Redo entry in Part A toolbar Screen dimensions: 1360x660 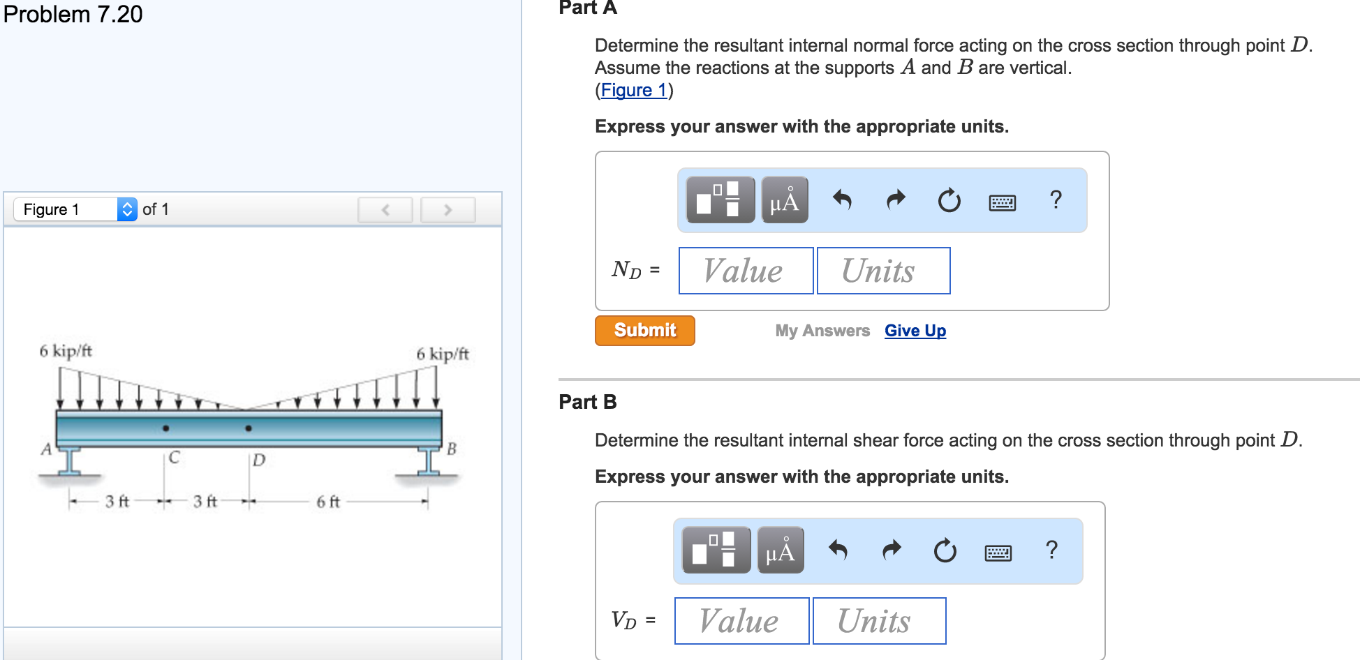pyautogui.click(x=896, y=200)
